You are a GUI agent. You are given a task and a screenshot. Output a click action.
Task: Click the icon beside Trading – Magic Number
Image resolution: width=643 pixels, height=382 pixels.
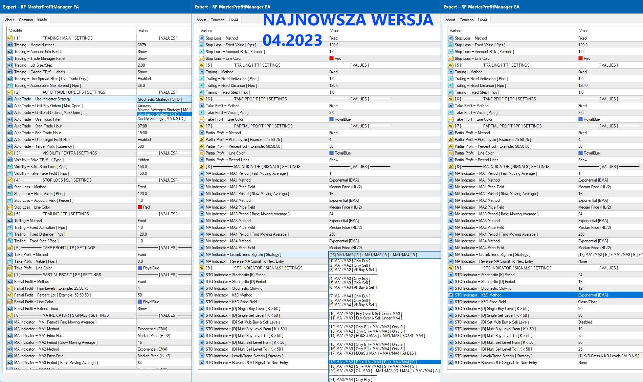click(x=10, y=45)
